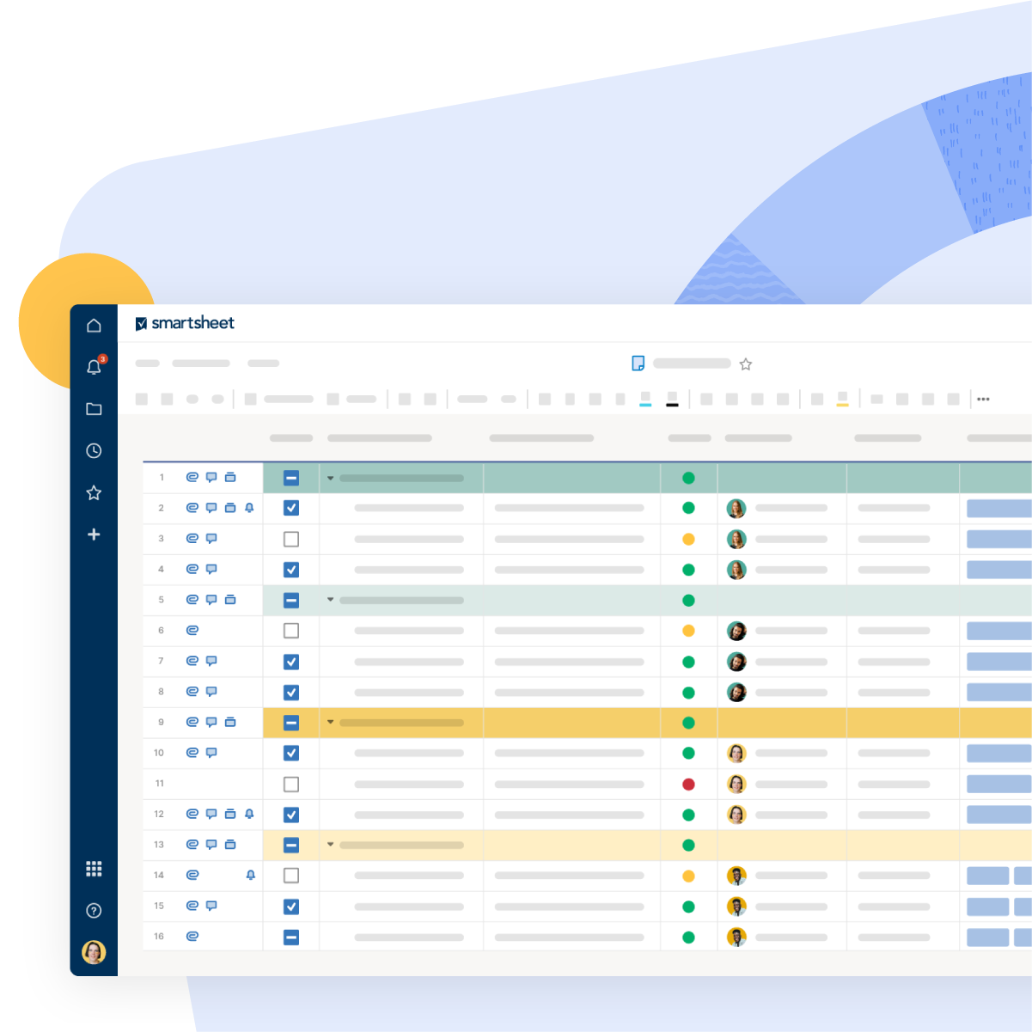The height and width of the screenshot is (1032, 1032).
Task: Check the empty checkbox on row 6
Action: [291, 631]
